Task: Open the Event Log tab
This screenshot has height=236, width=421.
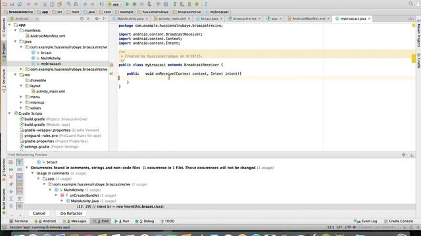Action: coord(366,222)
